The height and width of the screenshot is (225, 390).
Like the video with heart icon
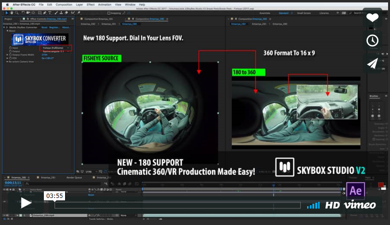[x=372, y=17]
